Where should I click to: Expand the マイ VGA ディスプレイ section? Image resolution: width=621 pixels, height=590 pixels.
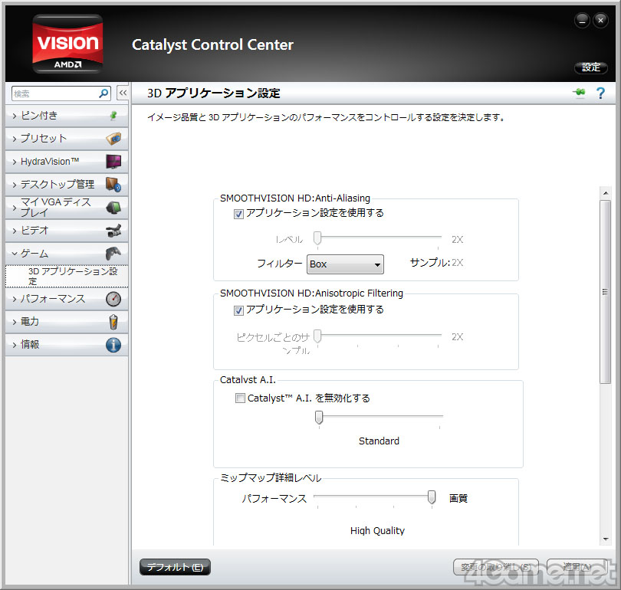point(67,208)
